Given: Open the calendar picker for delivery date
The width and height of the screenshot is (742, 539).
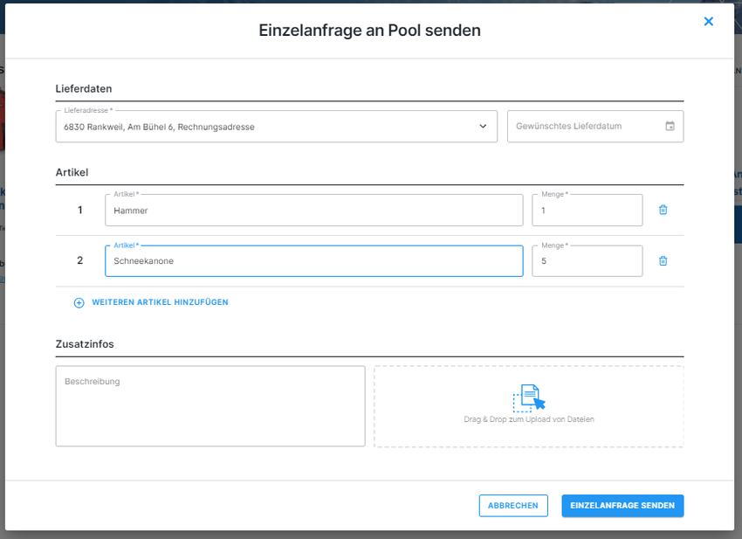Looking at the screenshot, I should [670, 126].
